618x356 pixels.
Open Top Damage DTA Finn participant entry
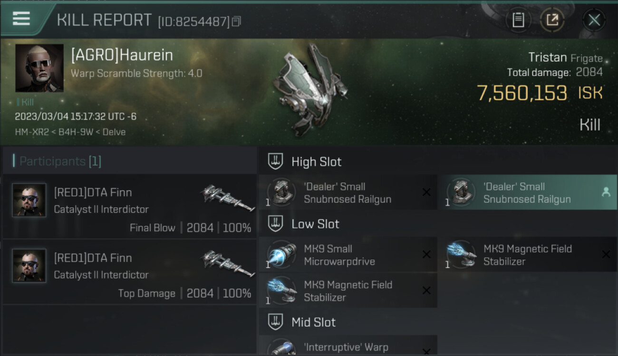[130, 272]
